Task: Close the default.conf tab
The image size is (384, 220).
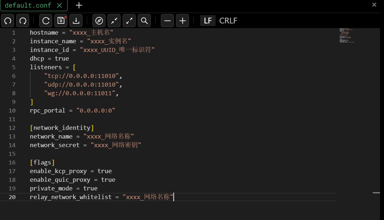Action: [x=60, y=5]
